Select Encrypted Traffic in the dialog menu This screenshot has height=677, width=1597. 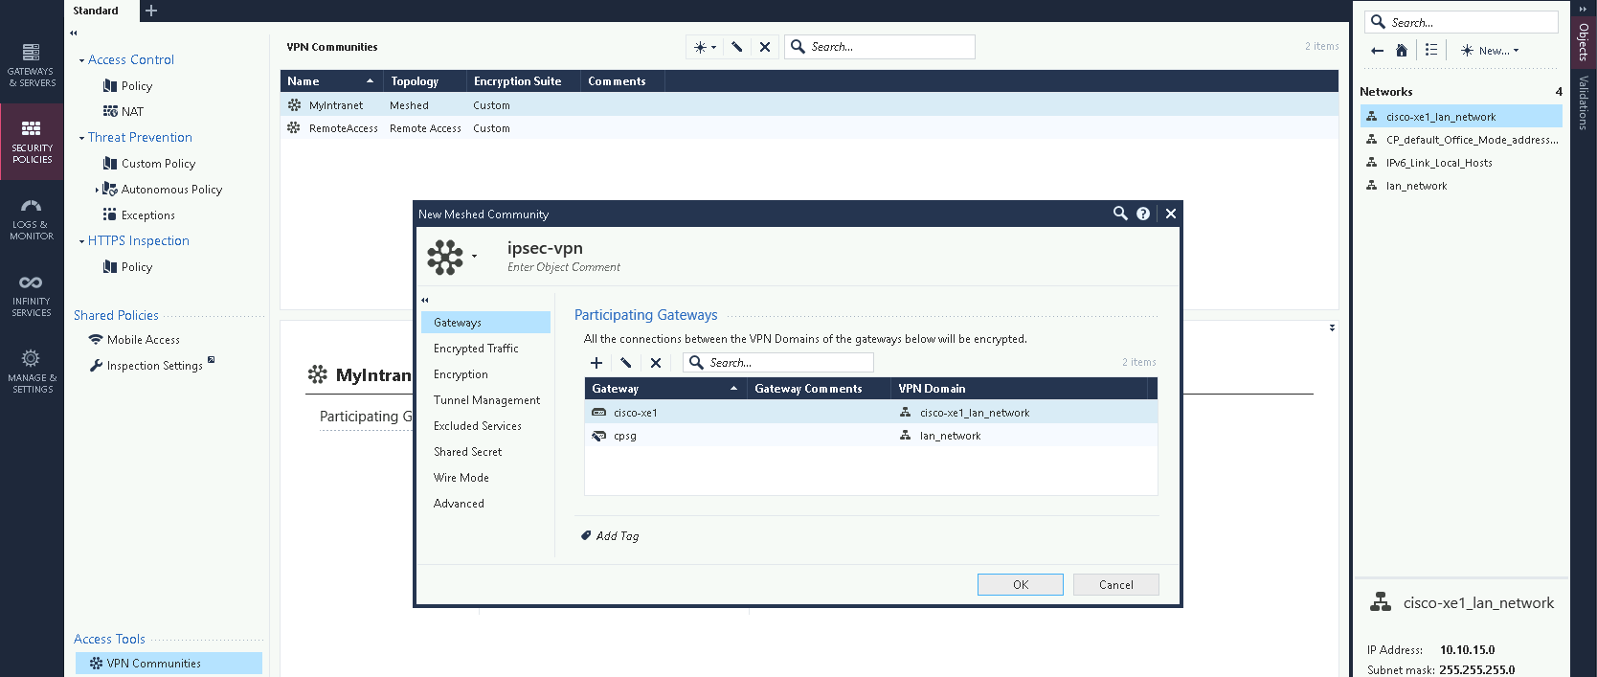pyautogui.click(x=476, y=349)
